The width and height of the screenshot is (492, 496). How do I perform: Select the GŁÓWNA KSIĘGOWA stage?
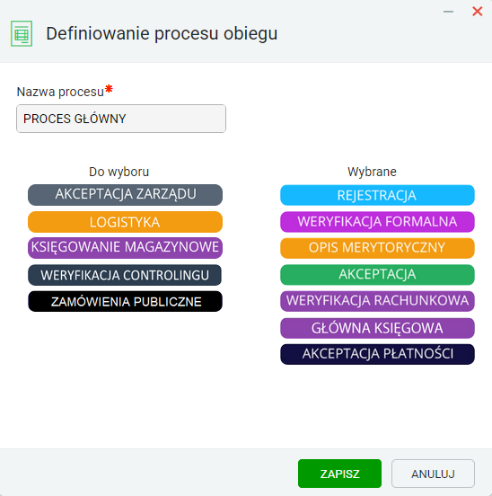click(x=377, y=328)
